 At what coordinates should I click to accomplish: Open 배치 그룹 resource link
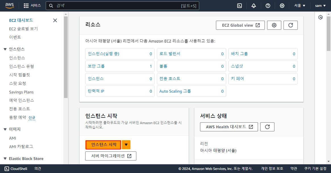[x=240, y=54]
